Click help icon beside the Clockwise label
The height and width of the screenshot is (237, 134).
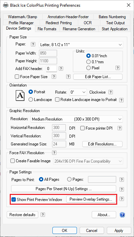[111, 92]
